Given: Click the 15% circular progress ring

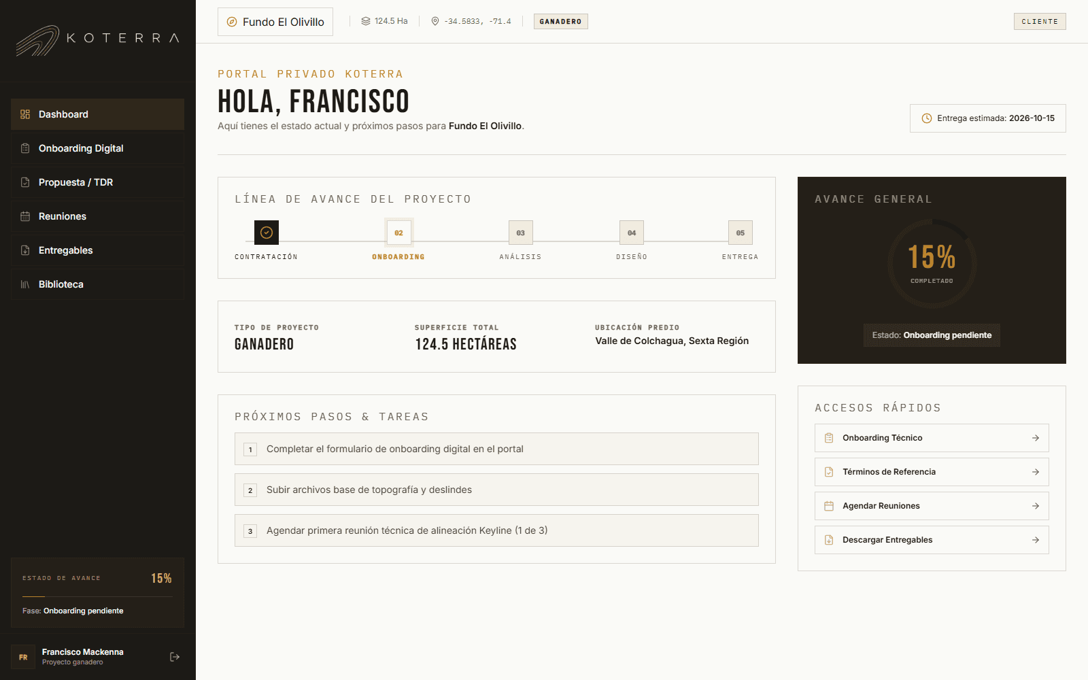Looking at the screenshot, I should 932,263.
